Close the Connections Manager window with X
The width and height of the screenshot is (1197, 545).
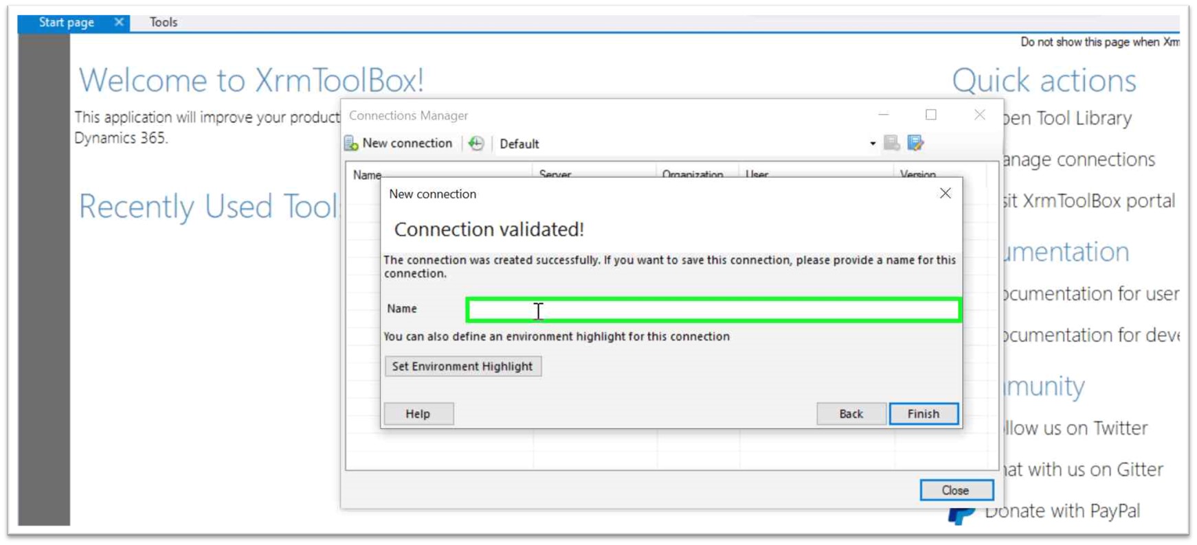(980, 115)
